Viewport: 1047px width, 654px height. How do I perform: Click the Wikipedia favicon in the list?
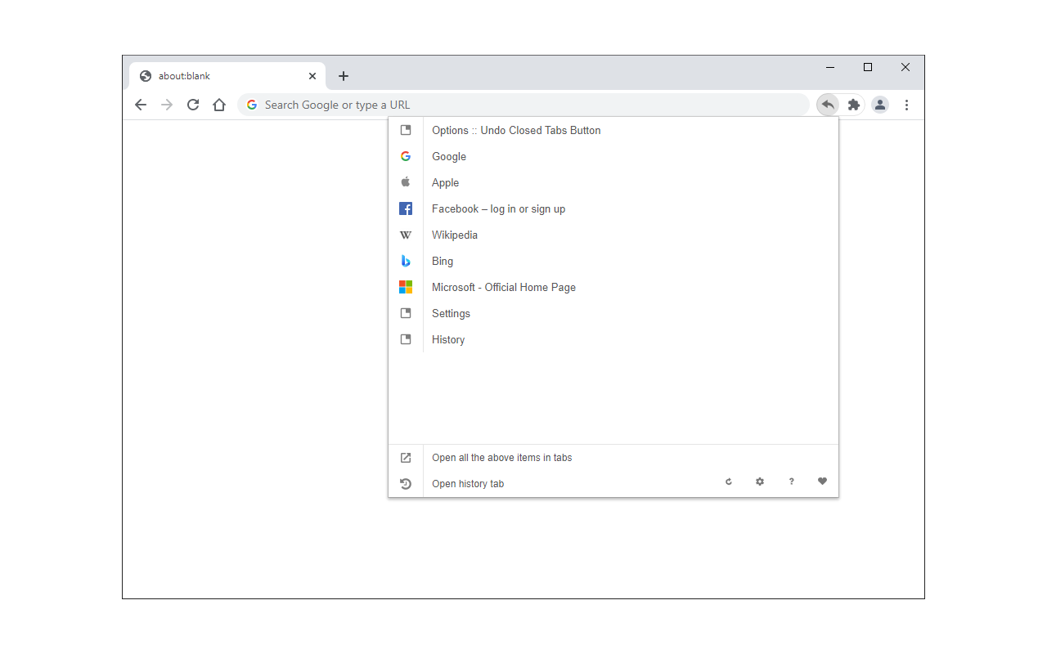[x=406, y=235]
